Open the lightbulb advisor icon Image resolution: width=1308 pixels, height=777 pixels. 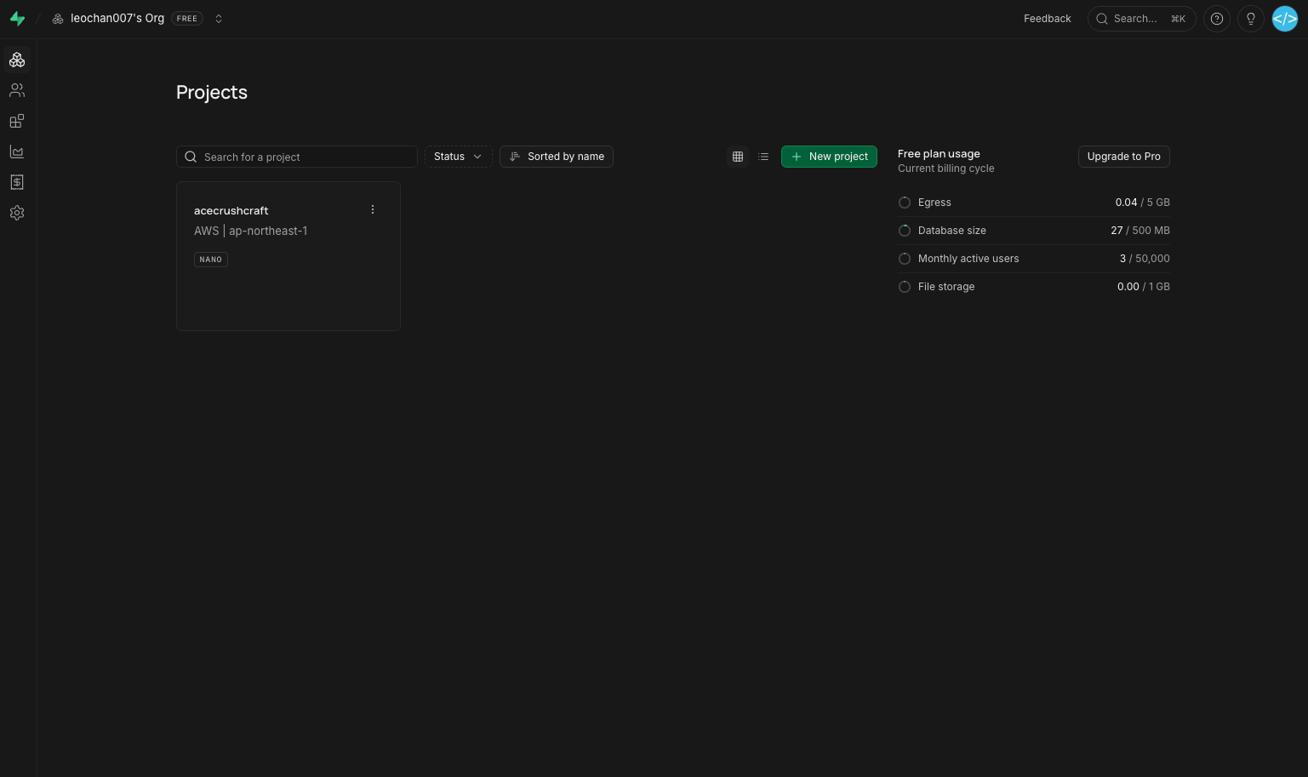point(1251,19)
